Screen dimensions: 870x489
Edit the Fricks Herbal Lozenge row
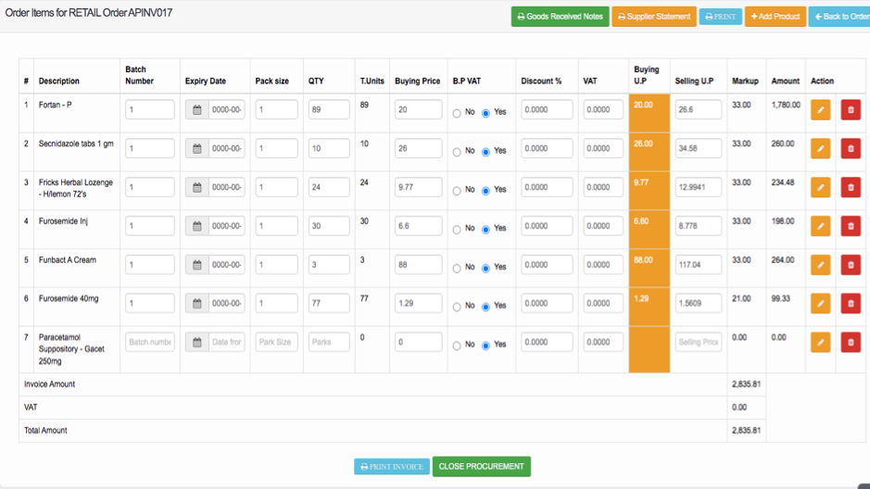pos(821,187)
